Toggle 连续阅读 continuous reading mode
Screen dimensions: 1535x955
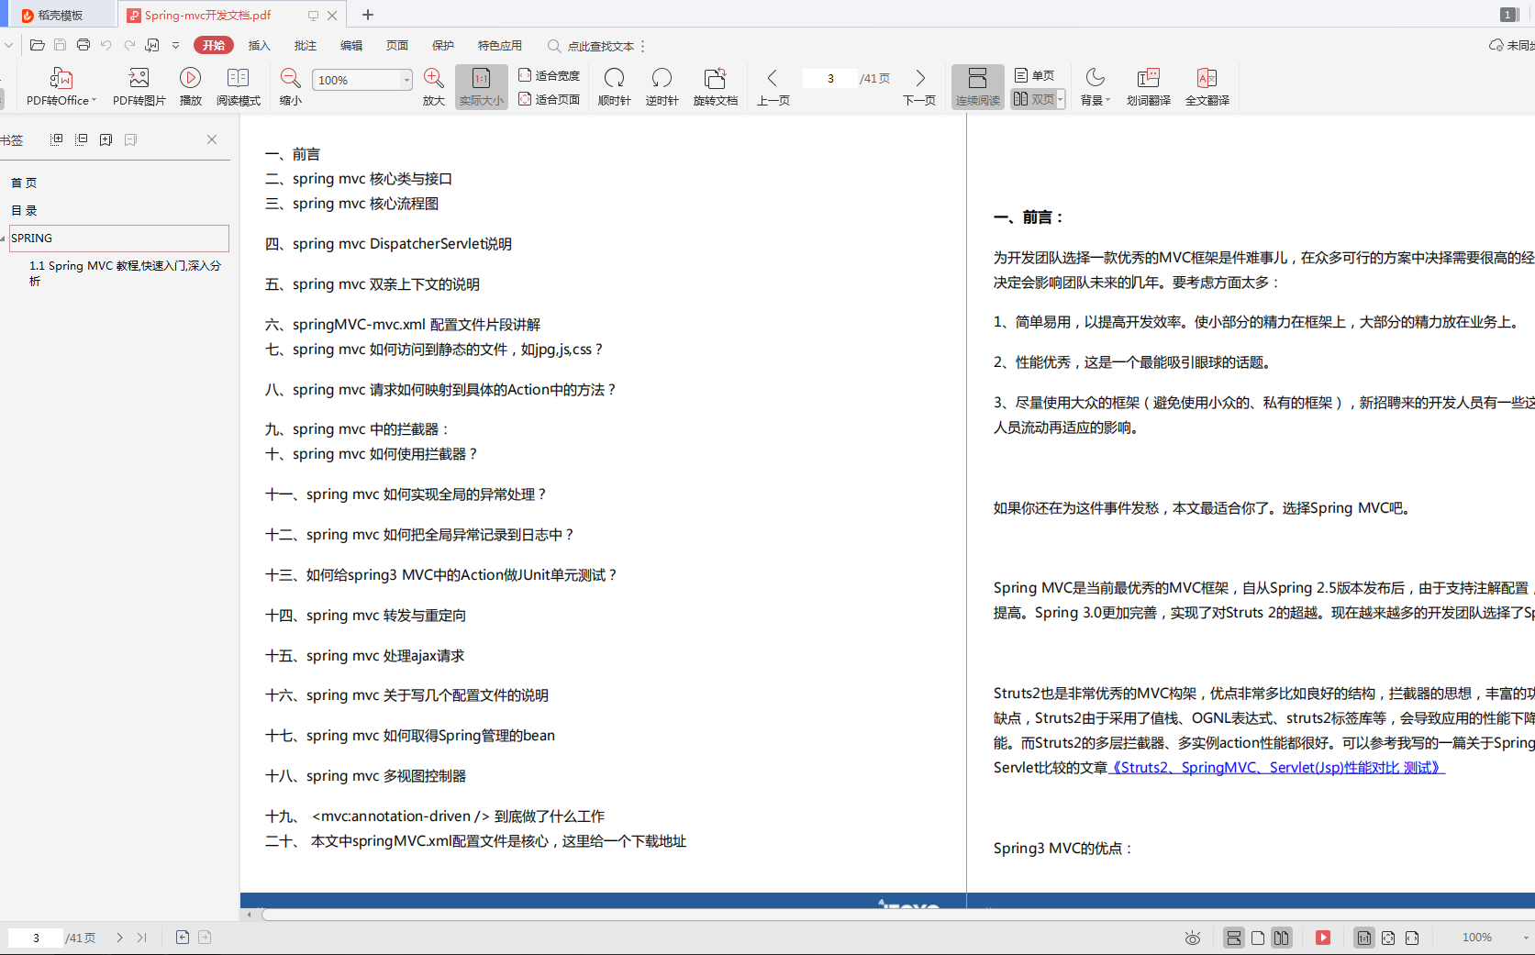click(977, 87)
